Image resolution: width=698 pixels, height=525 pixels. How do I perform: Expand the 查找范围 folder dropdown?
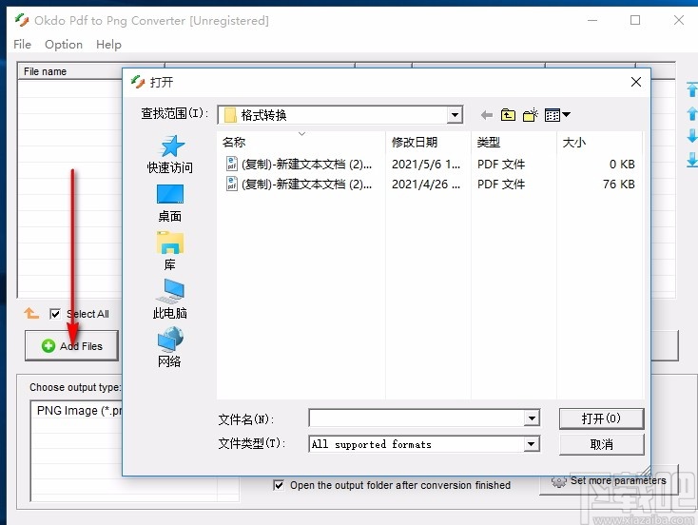[x=455, y=115]
